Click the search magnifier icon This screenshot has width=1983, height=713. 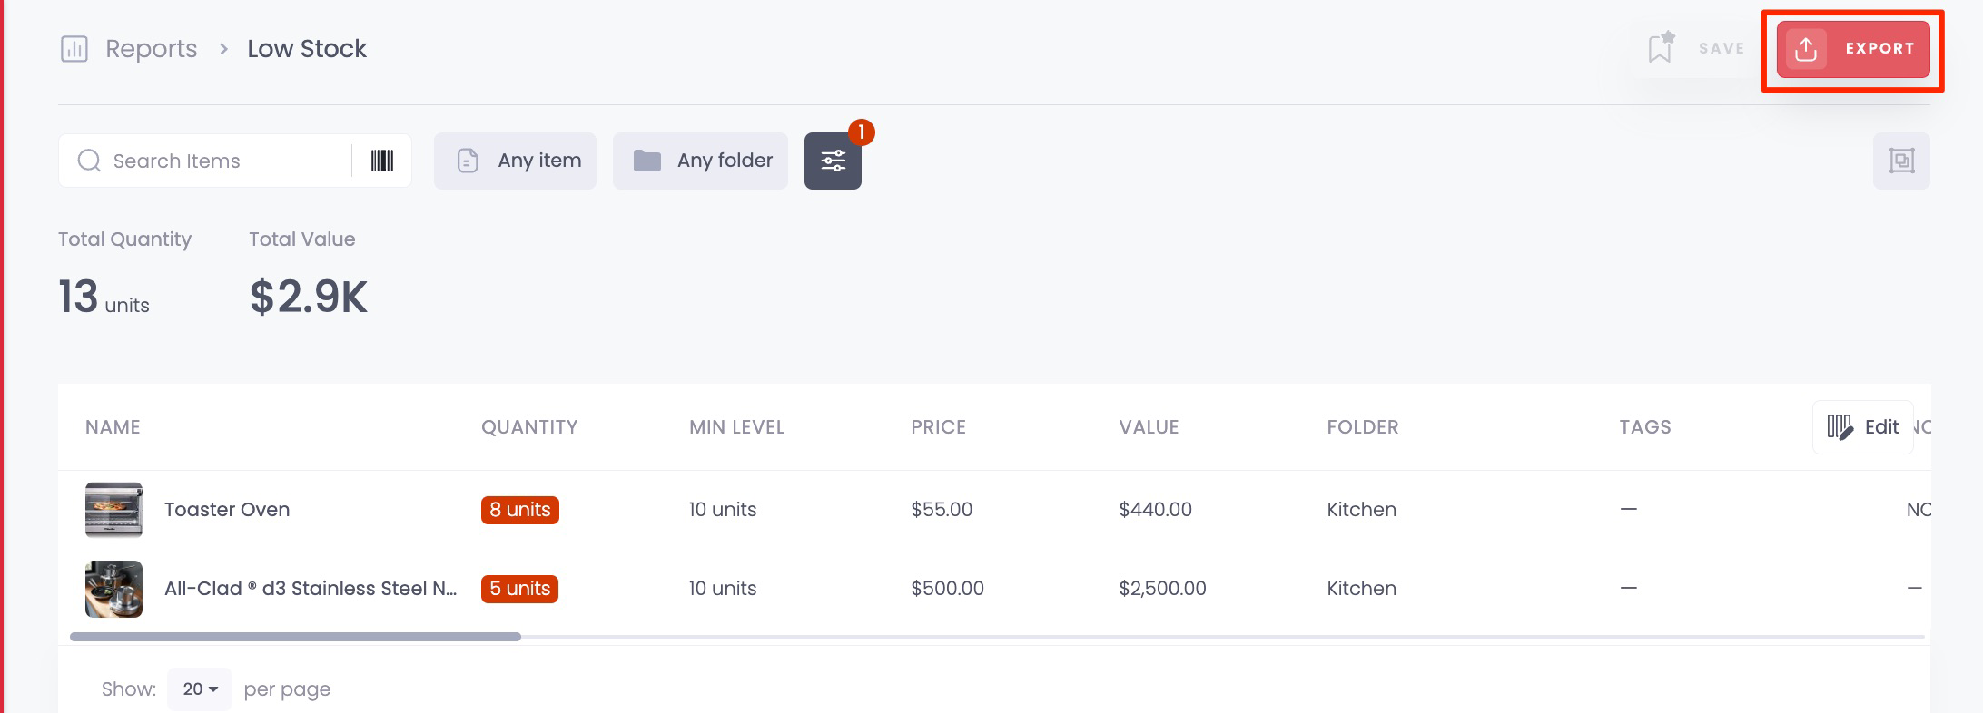(89, 161)
